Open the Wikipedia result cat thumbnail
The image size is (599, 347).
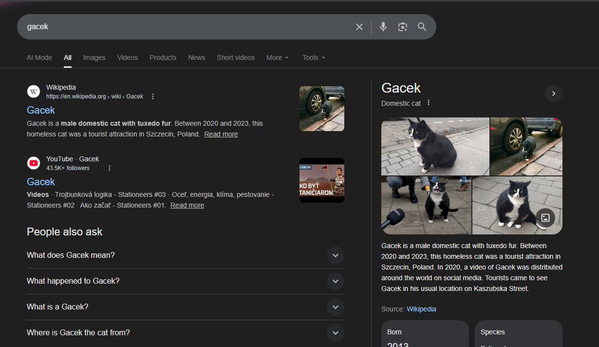(x=322, y=108)
